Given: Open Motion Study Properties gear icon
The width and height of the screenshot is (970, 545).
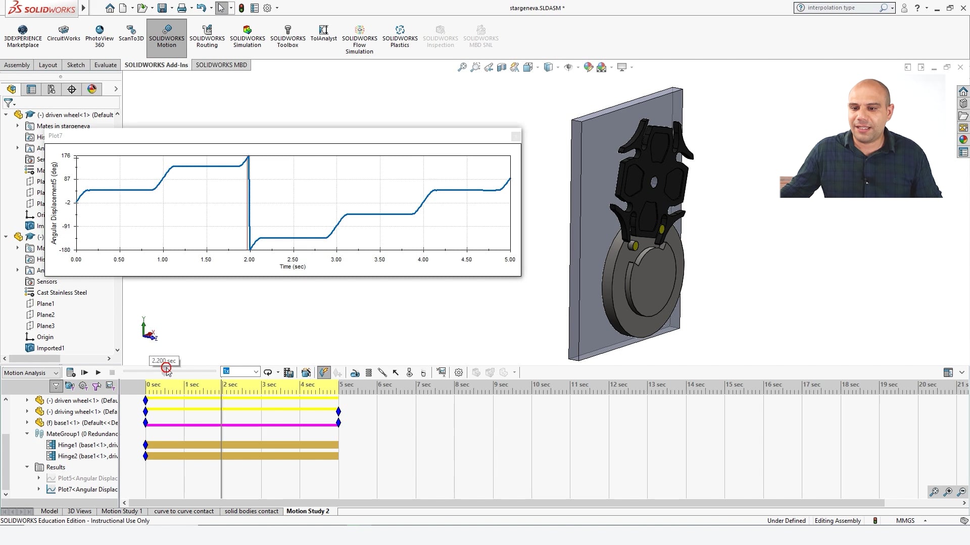Looking at the screenshot, I should [459, 372].
